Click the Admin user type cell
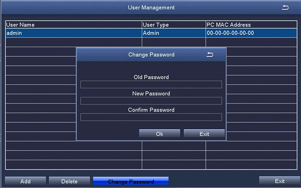This screenshot has height=188, width=301. [x=173, y=33]
